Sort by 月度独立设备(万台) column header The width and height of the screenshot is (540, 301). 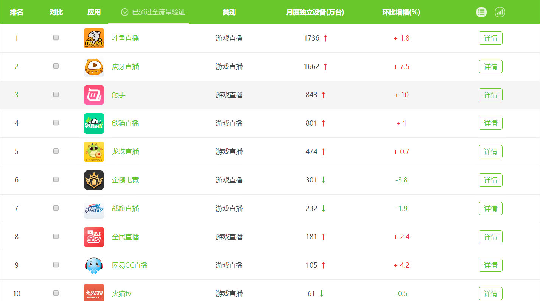tap(315, 12)
